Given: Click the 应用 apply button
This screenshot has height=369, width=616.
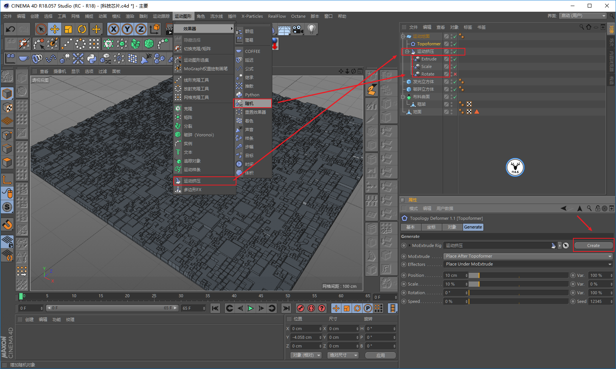Looking at the screenshot, I should tap(381, 355).
